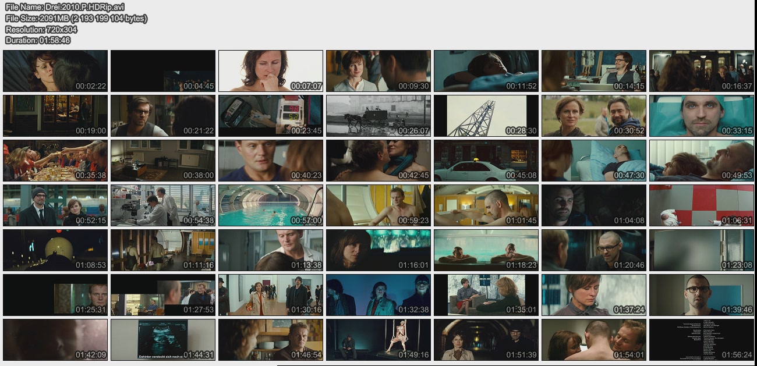Screen dimensions: 757x366
Task: Select the end credits thumbnail at 01:56:24
Action: click(702, 340)
